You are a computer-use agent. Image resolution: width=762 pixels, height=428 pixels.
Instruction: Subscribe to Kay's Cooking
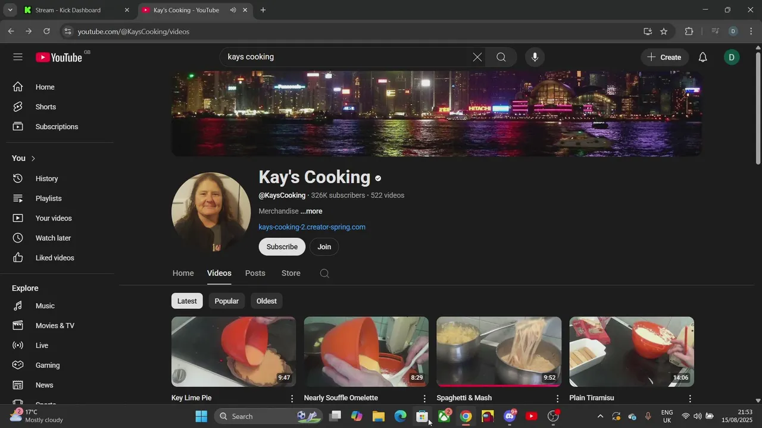(282, 247)
